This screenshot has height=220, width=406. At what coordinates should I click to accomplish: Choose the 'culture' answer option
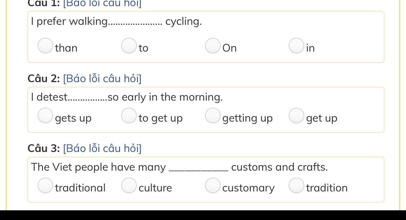[129, 186]
